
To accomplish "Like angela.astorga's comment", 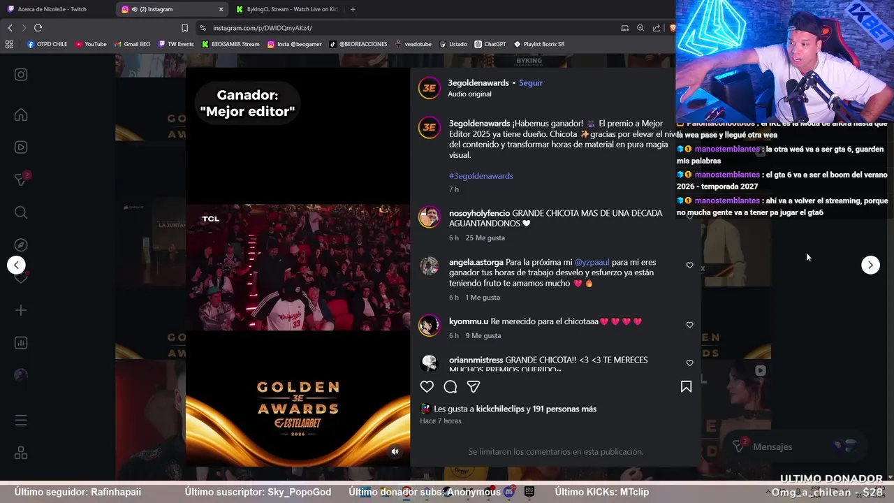I will [689, 265].
